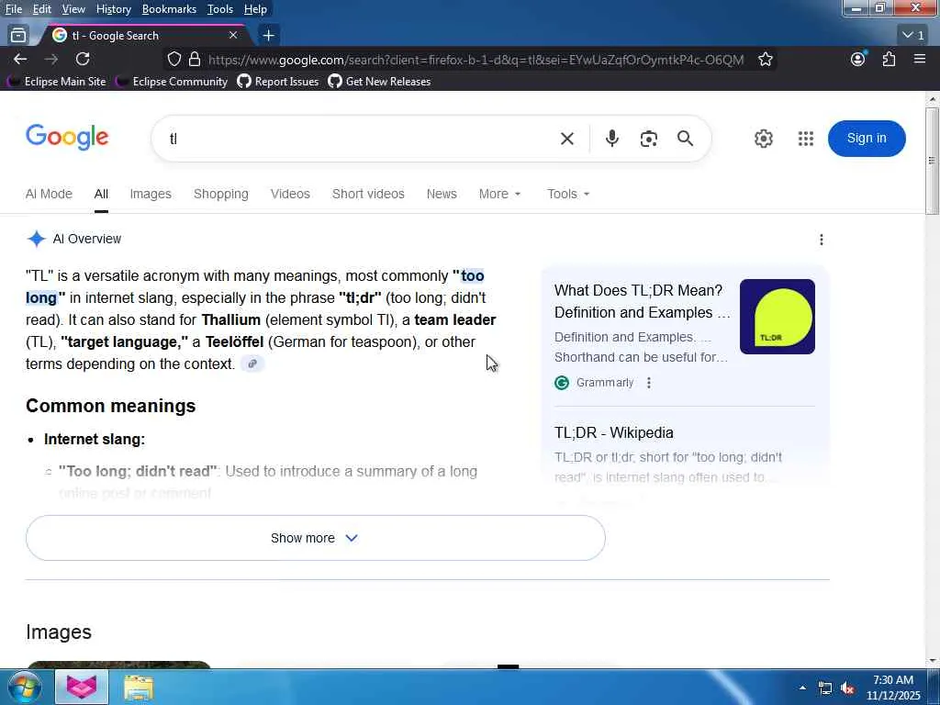Select the Shopping search tab
This screenshot has width=940, height=705.
pos(220,194)
